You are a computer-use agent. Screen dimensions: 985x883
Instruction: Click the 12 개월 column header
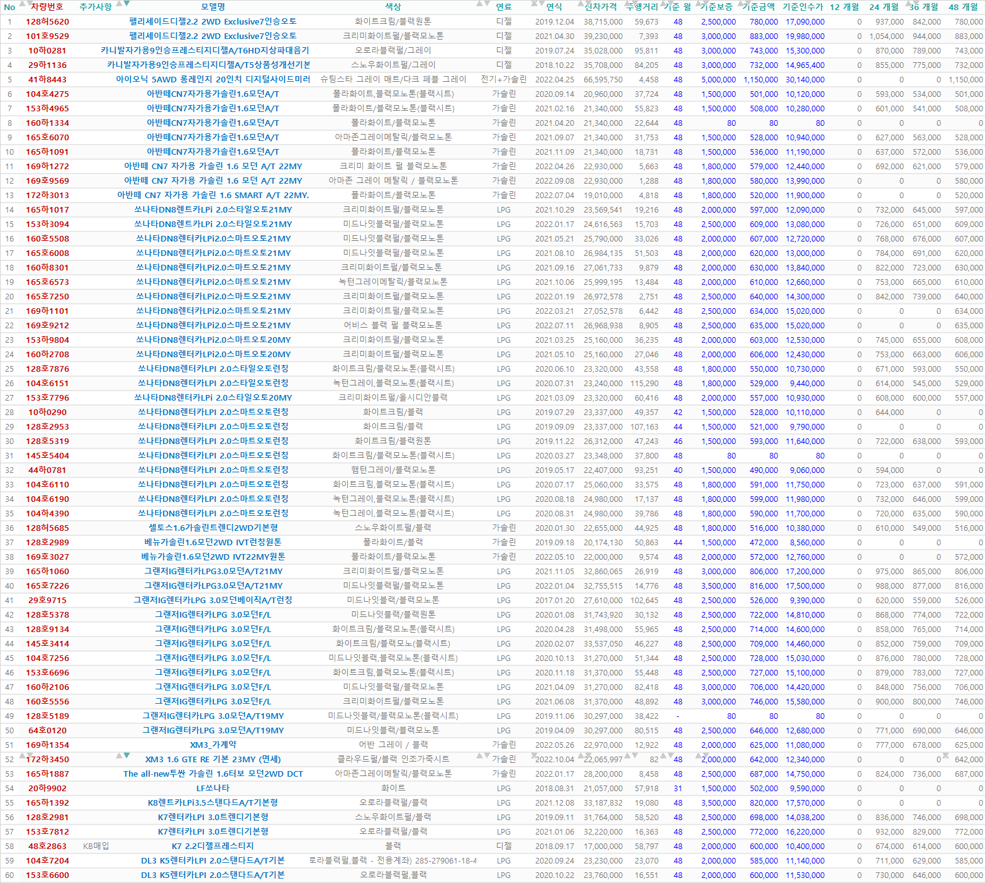click(x=844, y=7)
